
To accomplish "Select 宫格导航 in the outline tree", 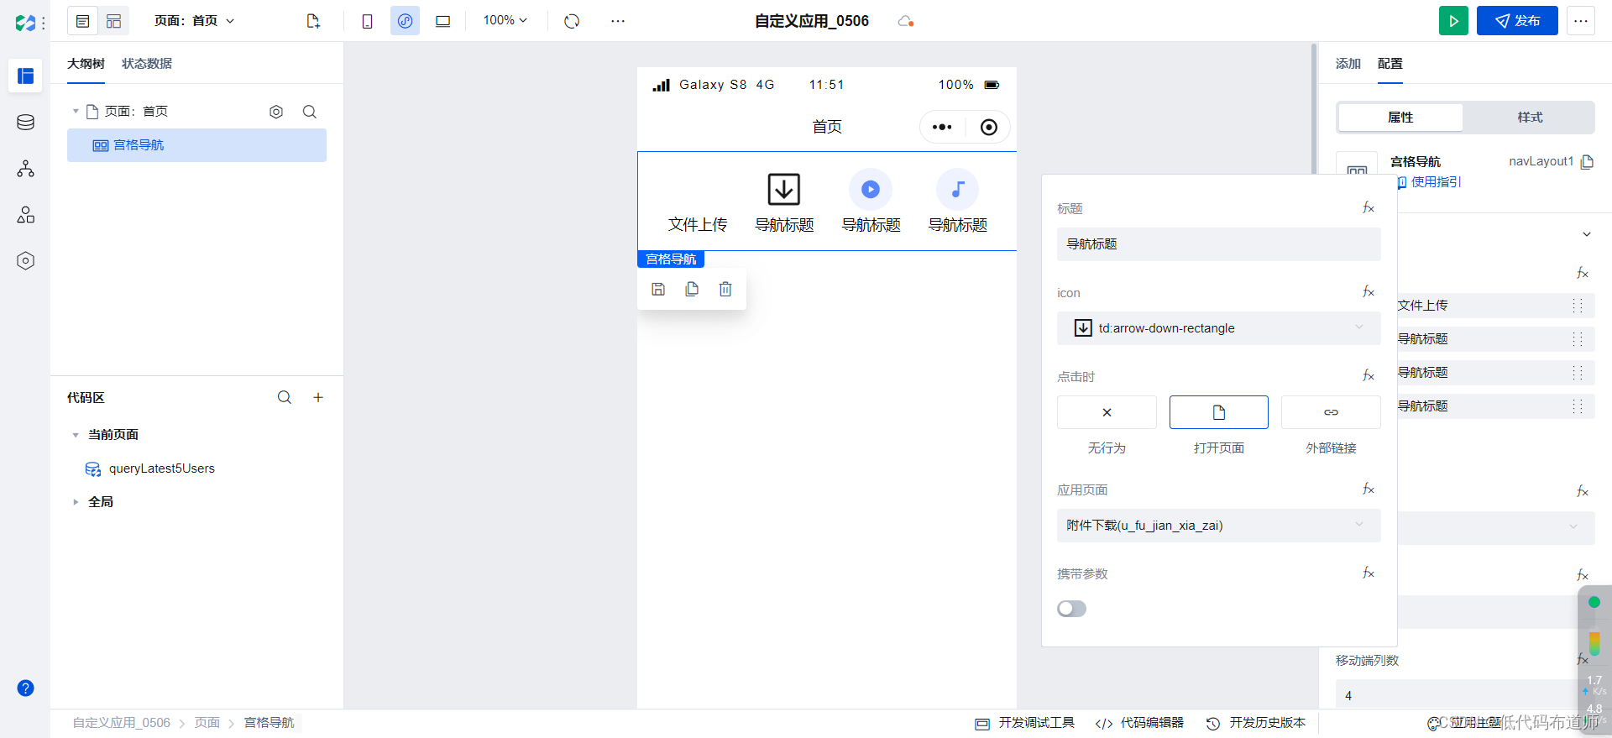I will click(196, 145).
